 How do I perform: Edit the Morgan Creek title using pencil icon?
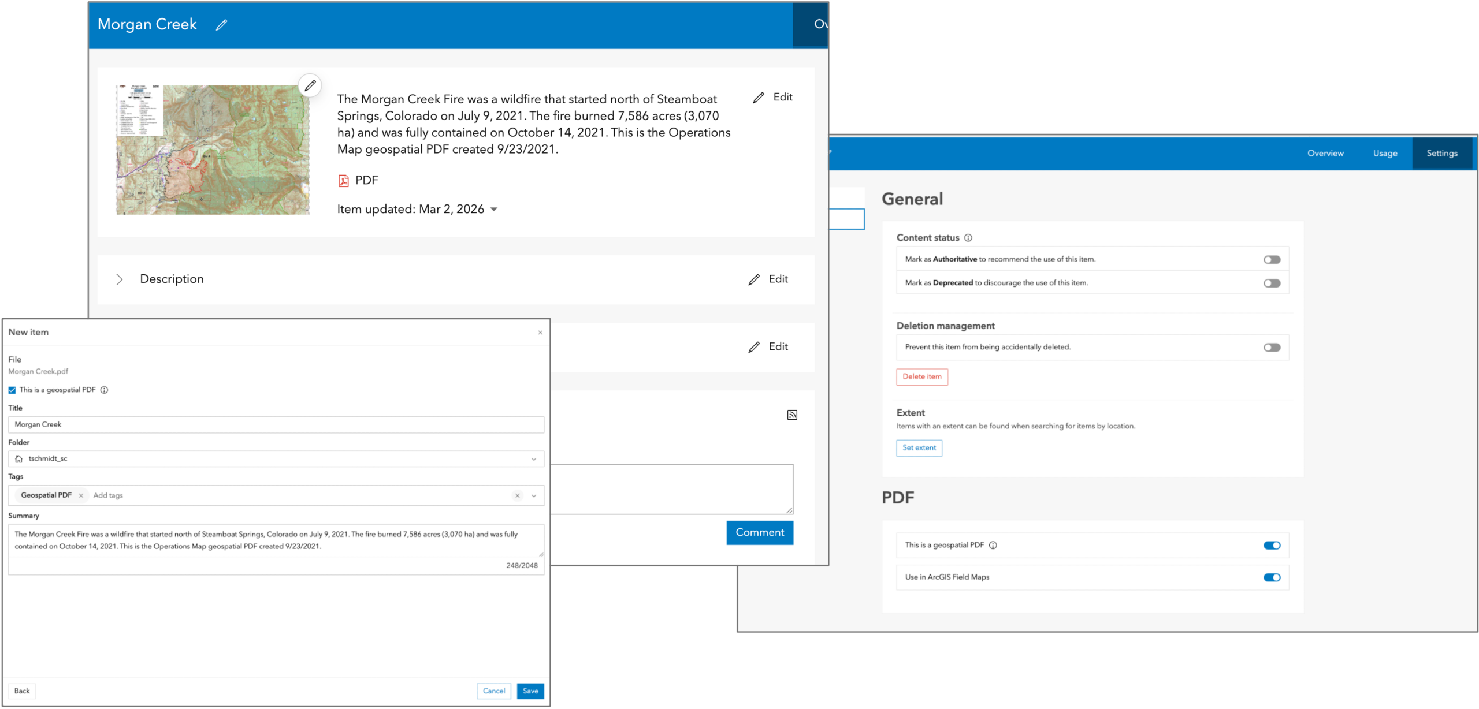coord(221,25)
